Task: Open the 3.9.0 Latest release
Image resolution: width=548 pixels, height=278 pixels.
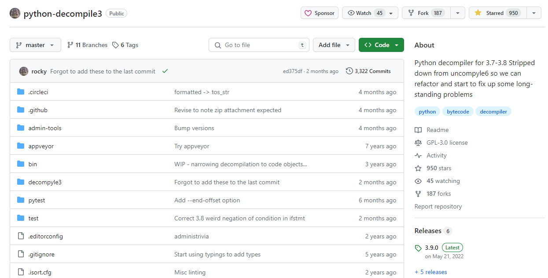Action: point(439,248)
